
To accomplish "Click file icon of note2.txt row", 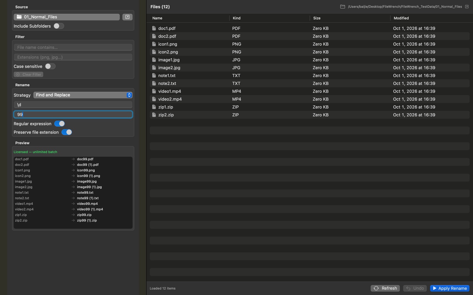I will tap(154, 83).
